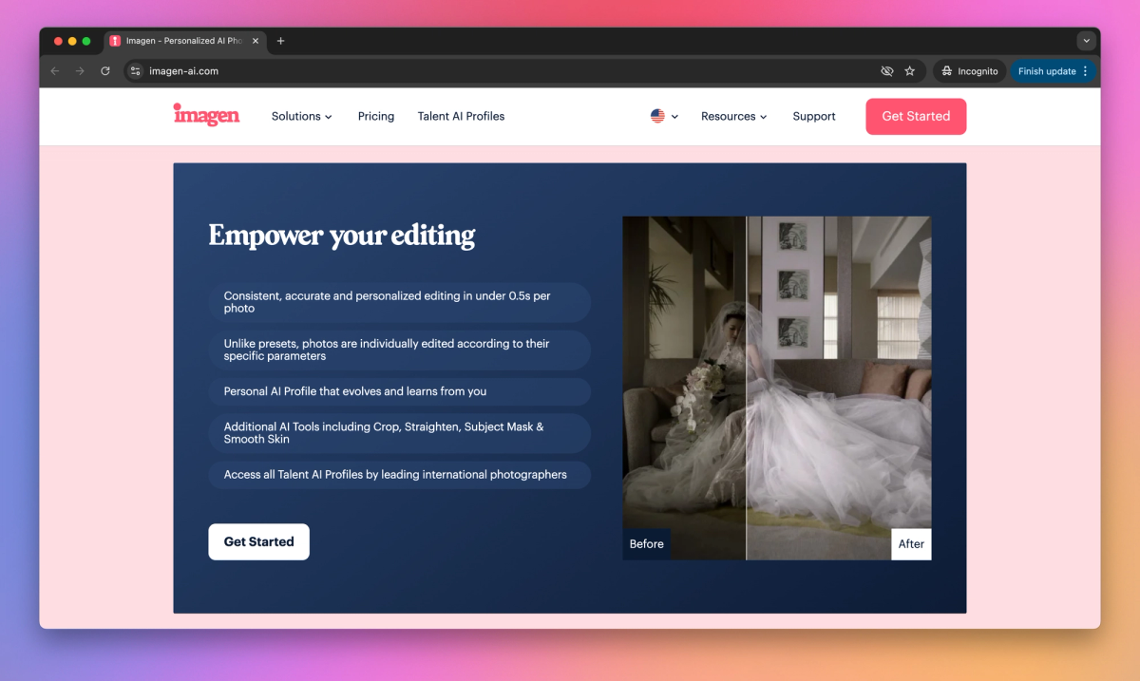The height and width of the screenshot is (681, 1140).
Task: Close the Imagen browser tab
Action: click(x=256, y=41)
